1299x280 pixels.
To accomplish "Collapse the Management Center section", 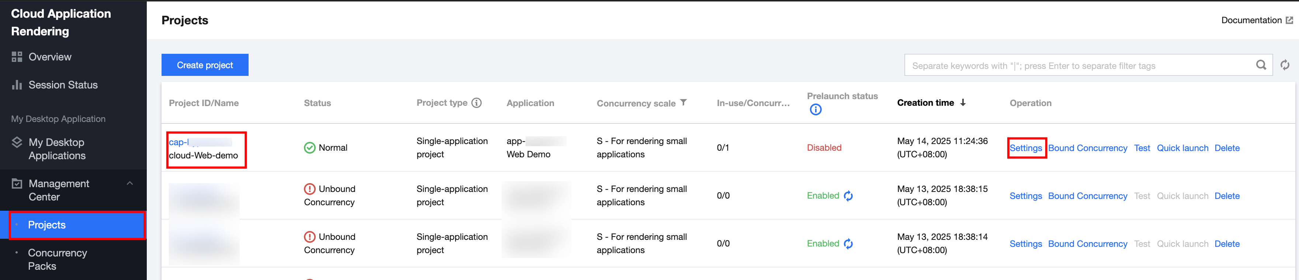I will [130, 183].
